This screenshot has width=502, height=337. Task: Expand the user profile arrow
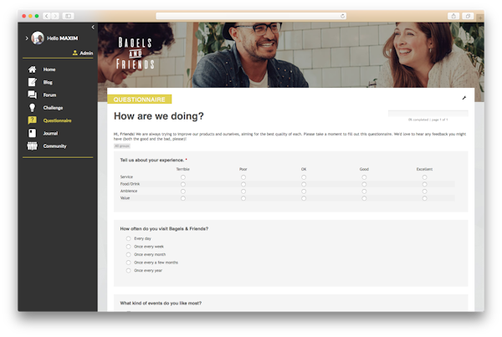click(27, 38)
